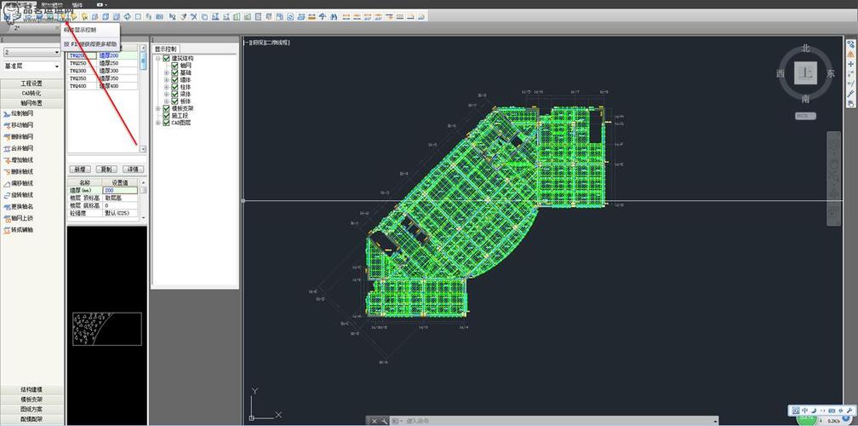
Task: Toggle the 墙体 visibility checkbox
Action: coord(175,80)
